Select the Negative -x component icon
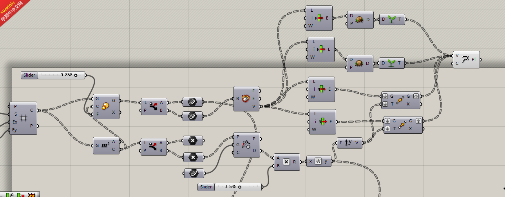Image resolution: width=505 pixels, height=197 pixels. (318, 161)
